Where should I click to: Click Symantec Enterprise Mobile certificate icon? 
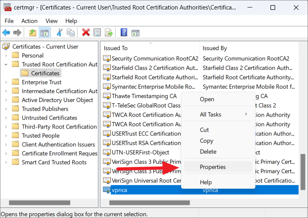click(x=107, y=87)
